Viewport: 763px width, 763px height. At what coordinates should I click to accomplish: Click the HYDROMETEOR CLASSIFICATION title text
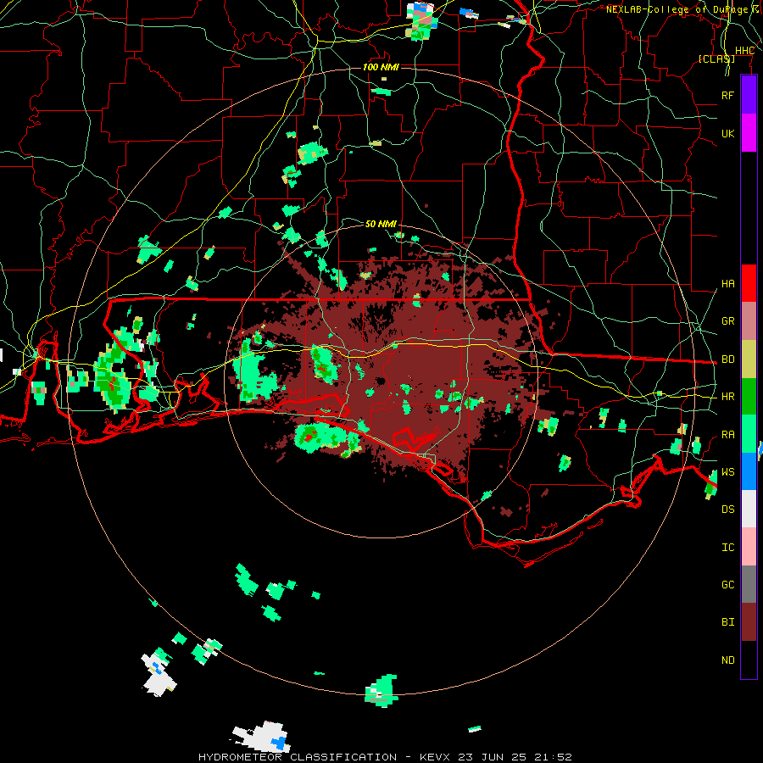(x=298, y=757)
